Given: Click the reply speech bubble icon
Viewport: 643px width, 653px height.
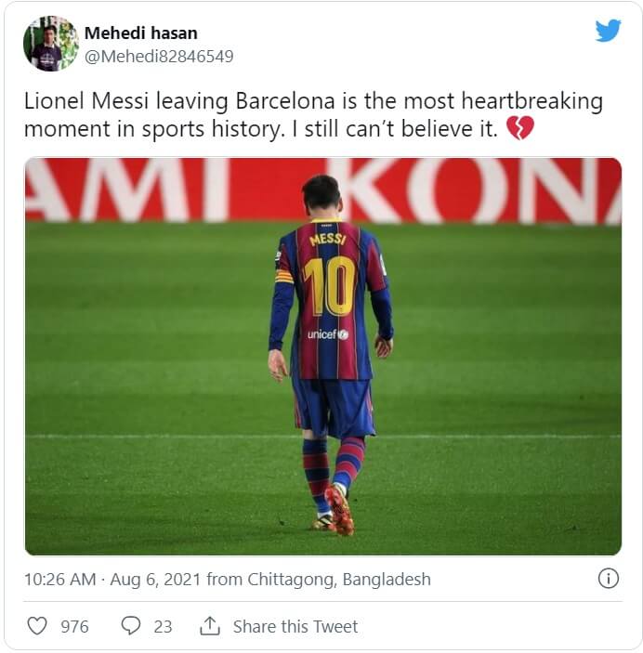Looking at the screenshot, I should (x=131, y=626).
